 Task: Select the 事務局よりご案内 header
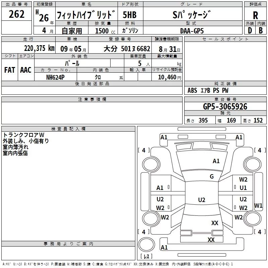click(68, 244)
